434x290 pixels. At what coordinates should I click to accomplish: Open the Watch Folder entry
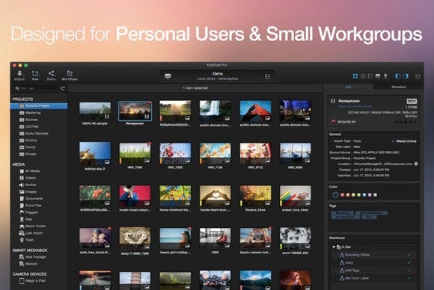[35, 226]
